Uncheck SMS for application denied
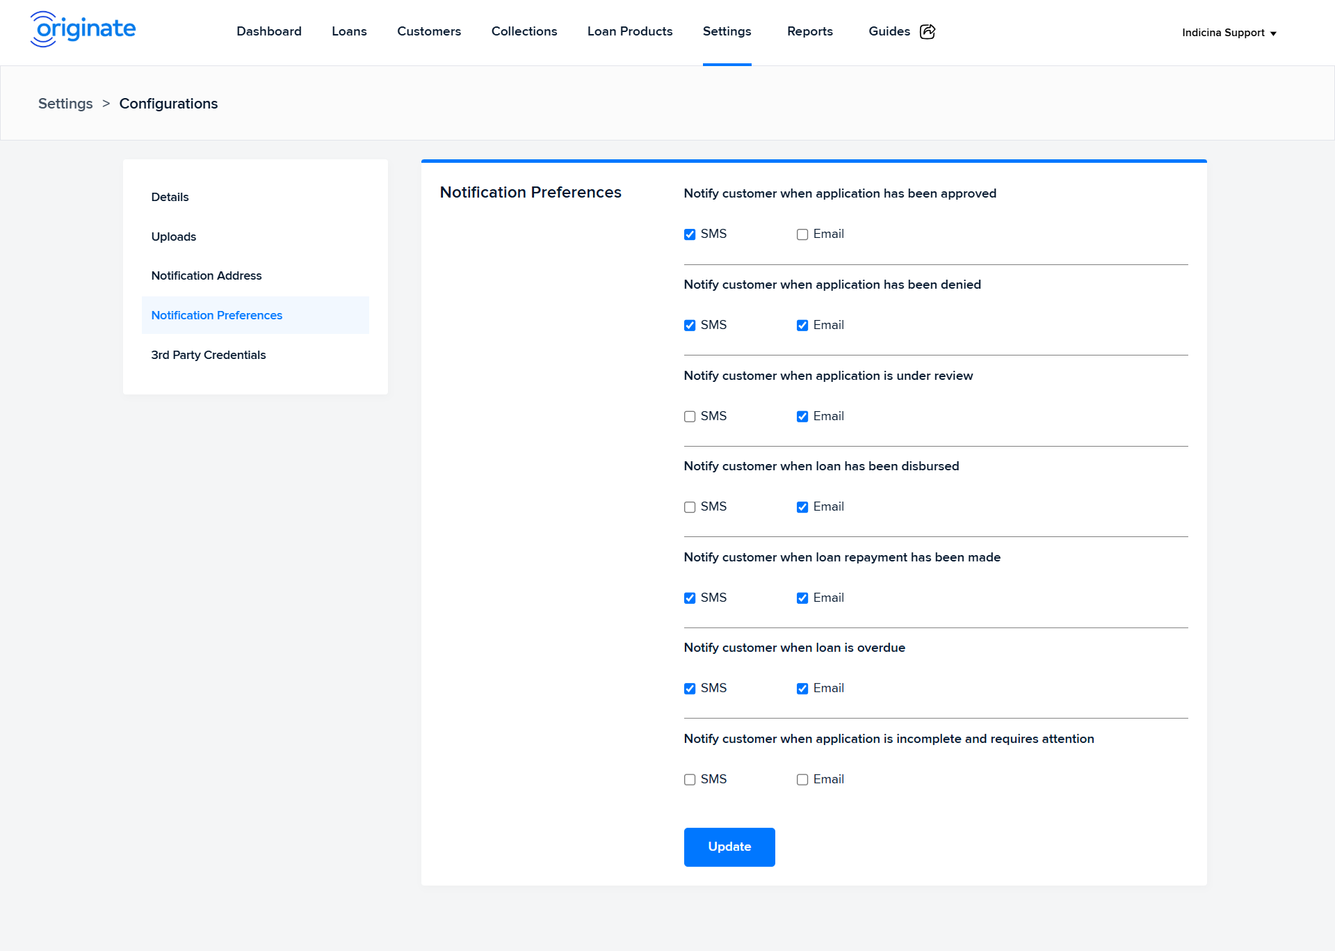The height and width of the screenshot is (951, 1335). [x=690, y=326]
